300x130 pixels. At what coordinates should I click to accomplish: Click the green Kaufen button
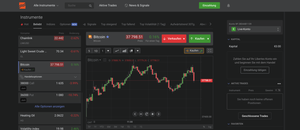click(200, 39)
